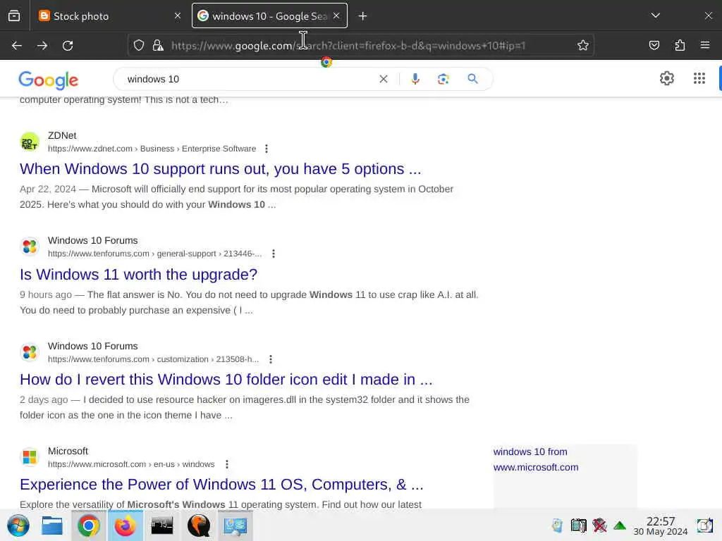722x541 pixels.
Task: Open the Extensions puzzle icon
Action: click(680, 46)
